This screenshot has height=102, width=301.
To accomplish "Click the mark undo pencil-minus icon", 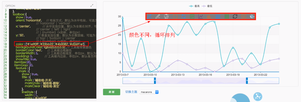I will (x=158, y=16).
